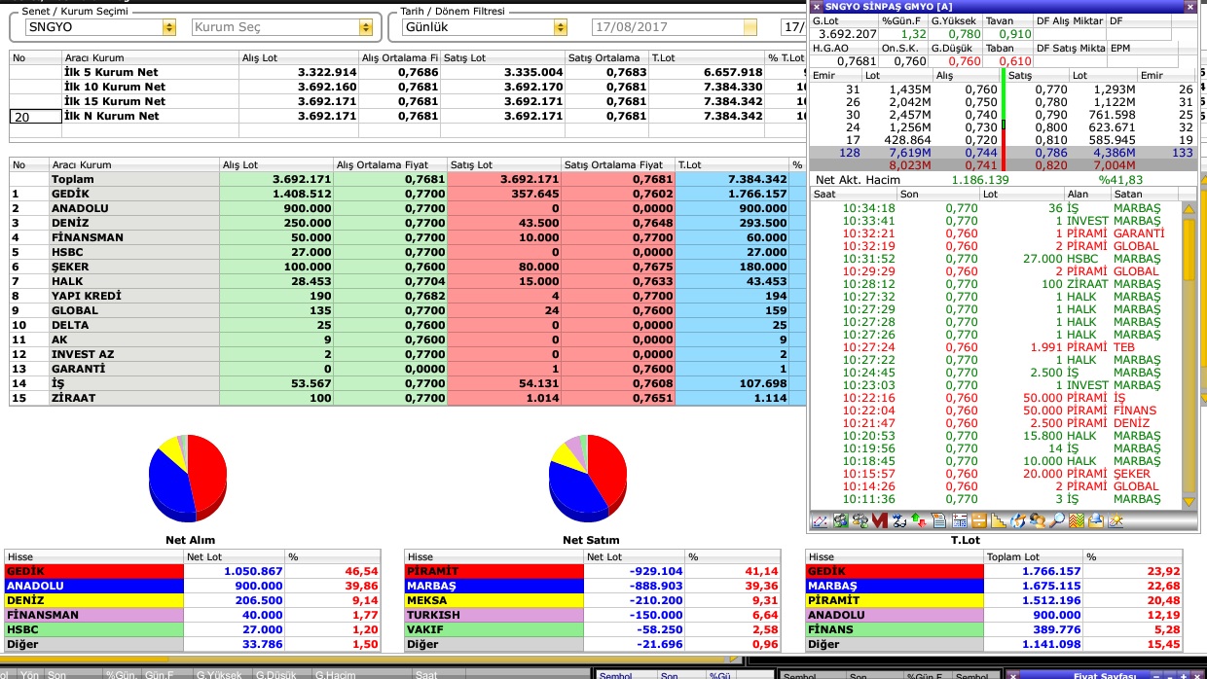
Task: Click the FİNANS row in the T.Lot table
Action: (x=996, y=629)
